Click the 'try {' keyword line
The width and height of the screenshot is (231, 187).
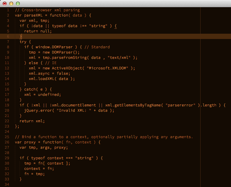25,42
